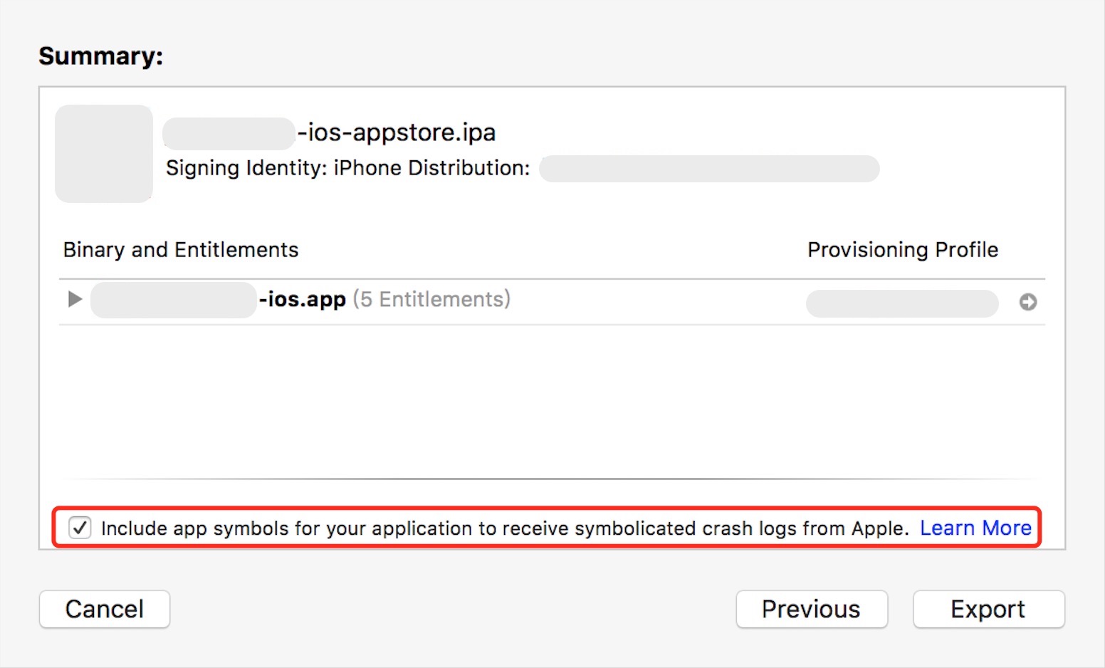Click the redacted provisioning profile name
Screen dimensions: 1105x668
[901, 303]
